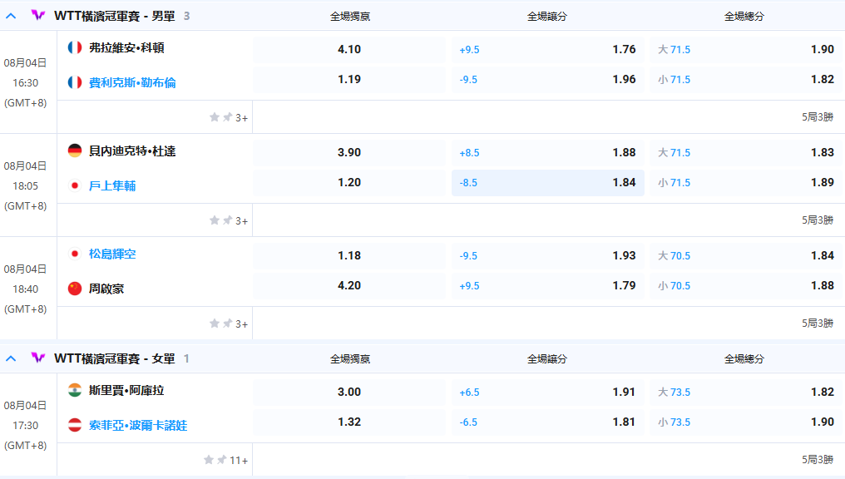Image resolution: width=845 pixels, height=479 pixels.
Task: Click France flag beside 弗拉維安•科頓
Action: coord(75,47)
